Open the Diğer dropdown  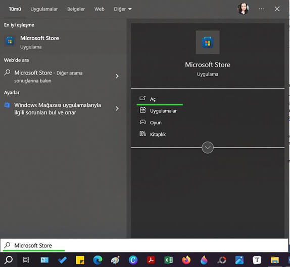click(123, 9)
